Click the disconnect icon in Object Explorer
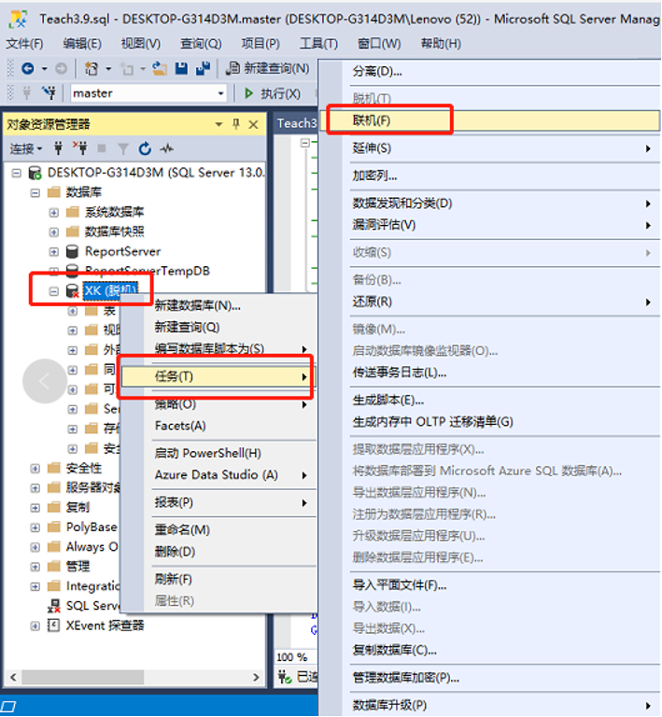The image size is (662, 717). click(80, 148)
